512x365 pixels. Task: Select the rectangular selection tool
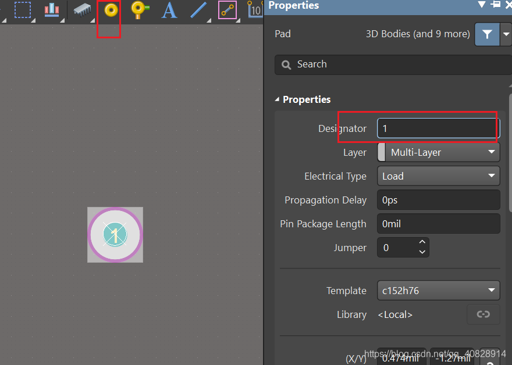[x=23, y=10]
